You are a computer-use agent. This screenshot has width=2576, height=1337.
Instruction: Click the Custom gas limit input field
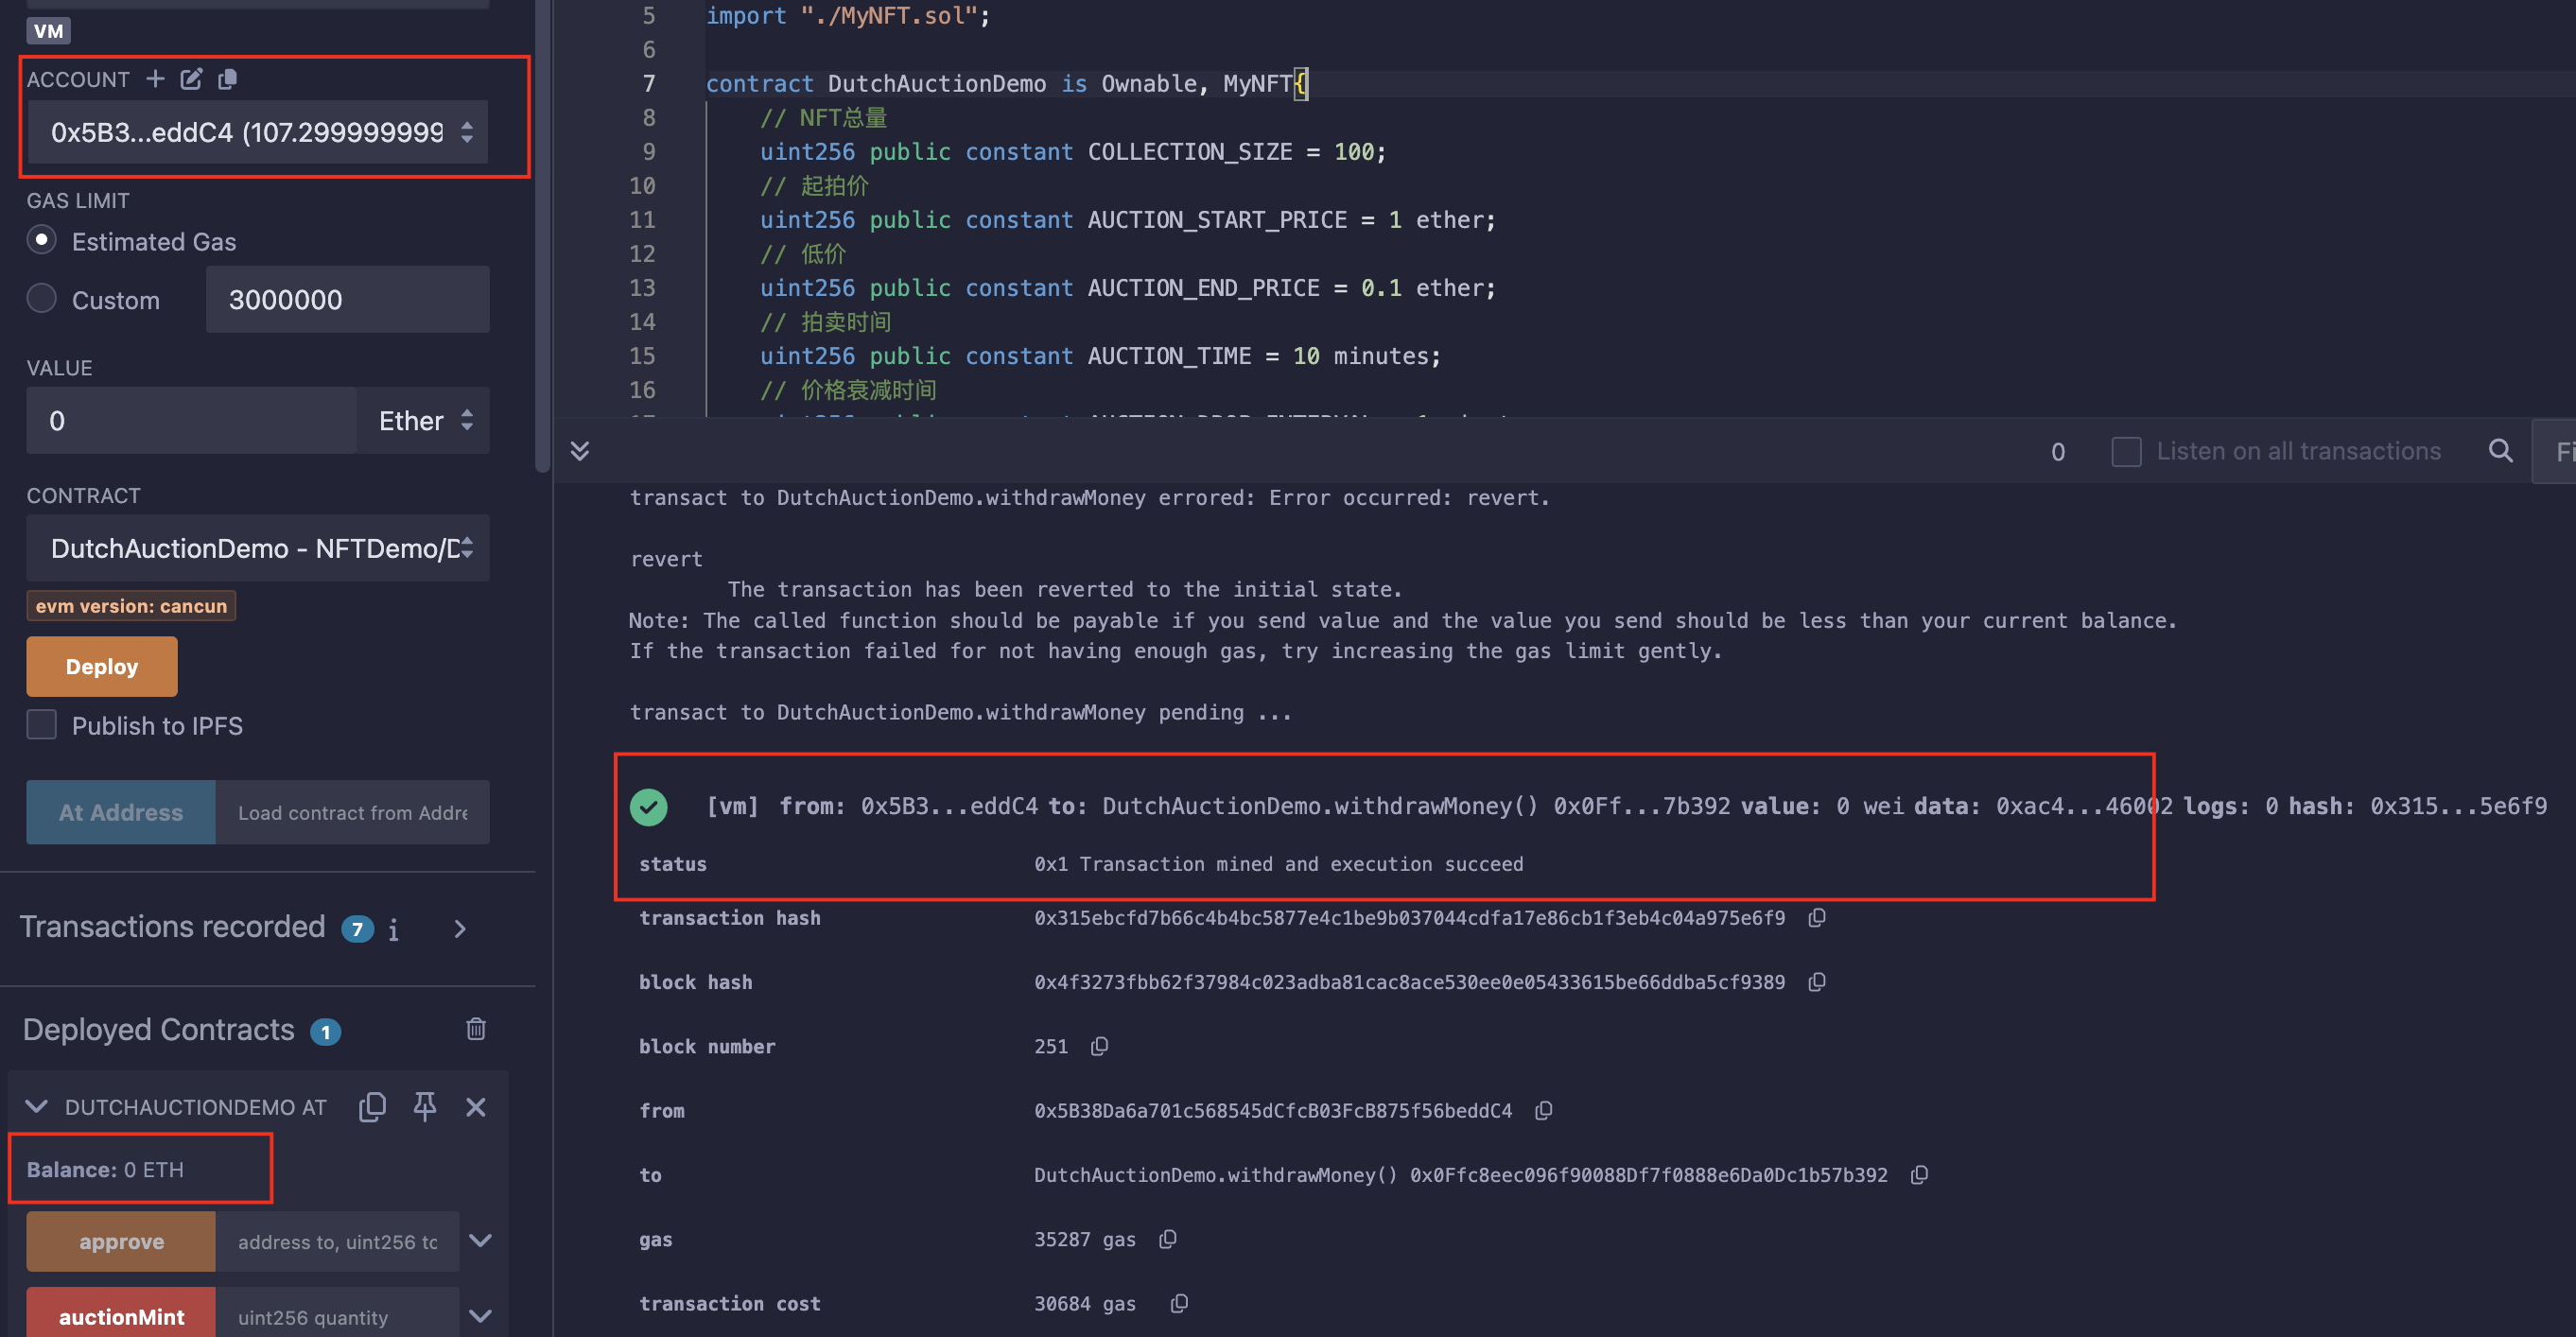(342, 302)
